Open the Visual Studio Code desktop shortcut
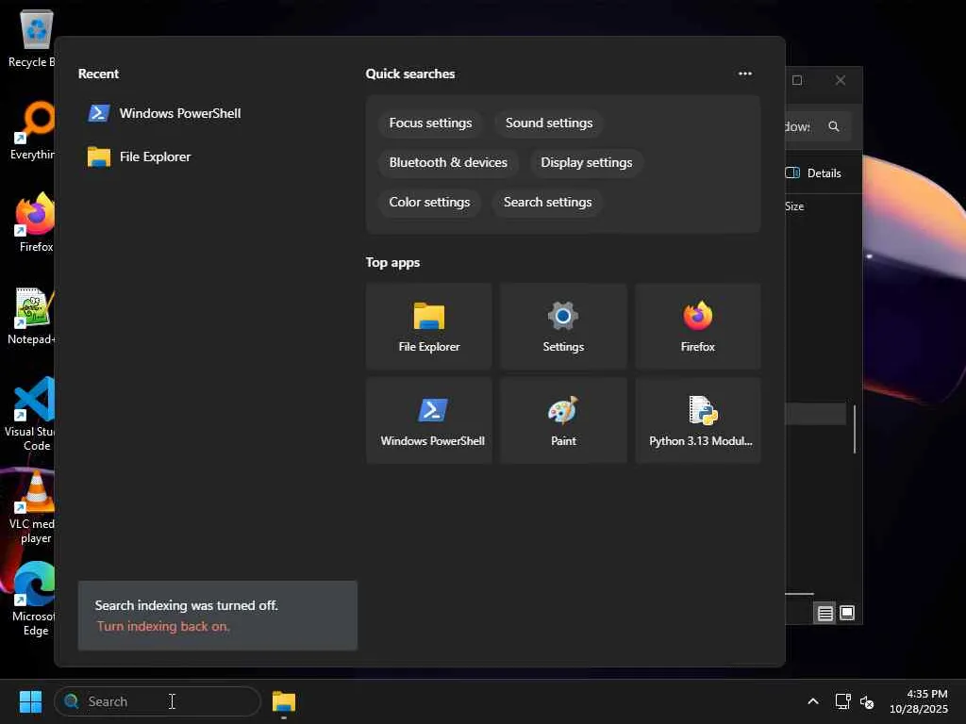The height and width of the screenshot is (724, 966). pyautogui.click(x=29, y=414)
